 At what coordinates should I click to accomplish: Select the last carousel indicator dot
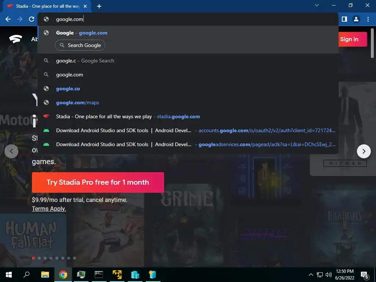[x=75, y=258]
